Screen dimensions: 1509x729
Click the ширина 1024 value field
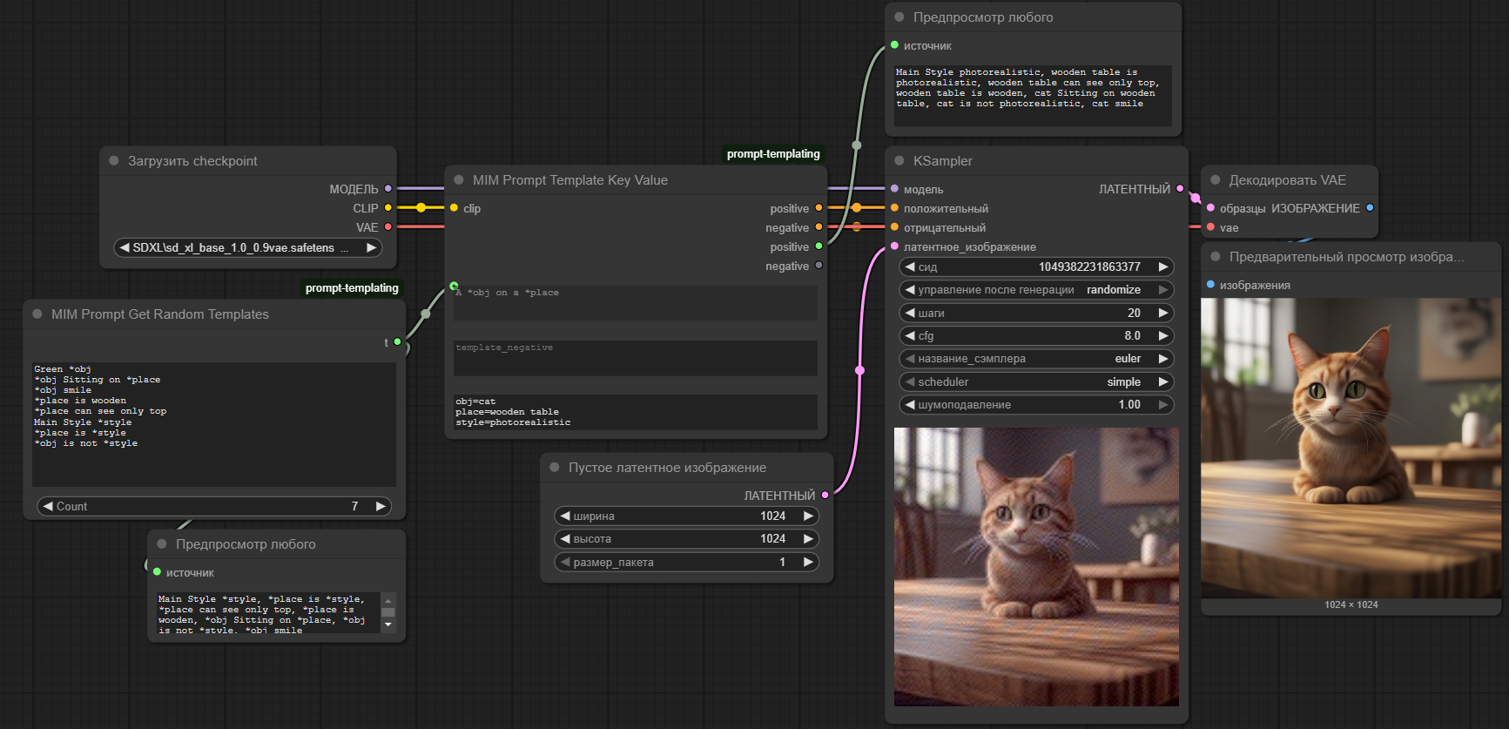click(687, 516)
